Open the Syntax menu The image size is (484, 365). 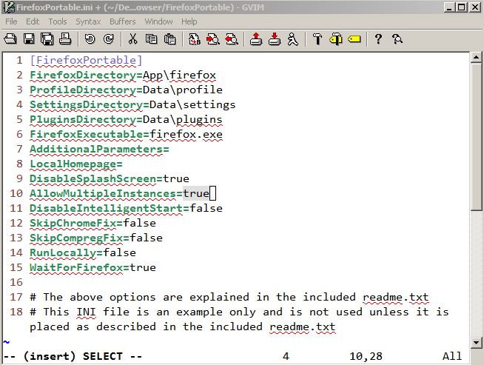(x=88, y=21)
